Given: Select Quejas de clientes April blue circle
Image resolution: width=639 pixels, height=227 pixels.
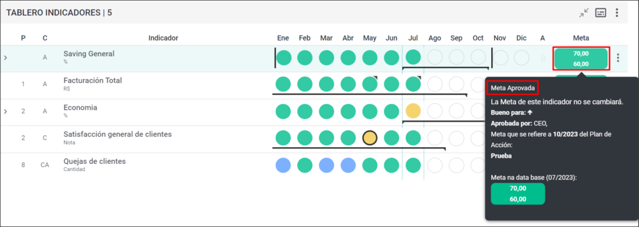Looking at the screenshot, I should point(348,165).
